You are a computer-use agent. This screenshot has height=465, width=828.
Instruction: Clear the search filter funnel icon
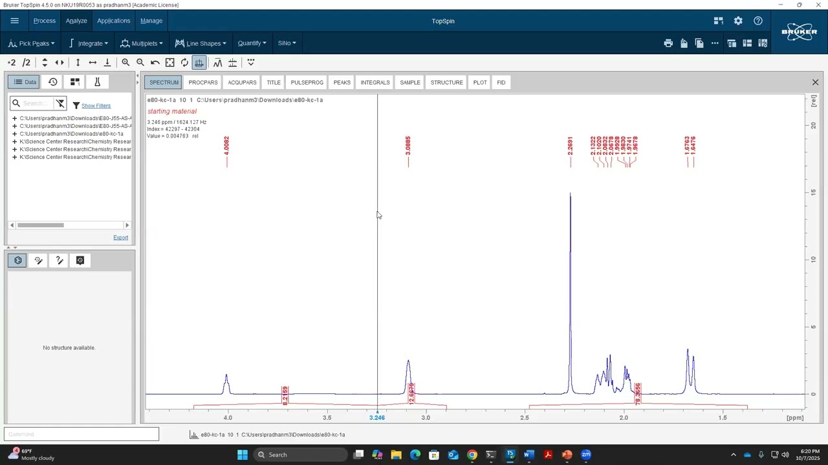coord(60,103)
